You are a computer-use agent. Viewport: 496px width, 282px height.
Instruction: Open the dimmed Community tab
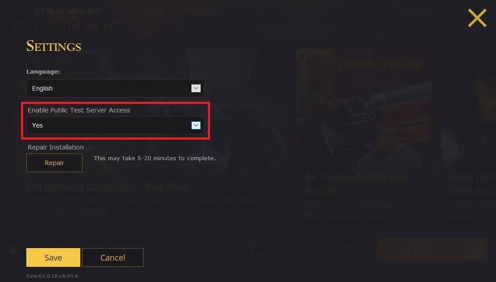click(204, 12)
